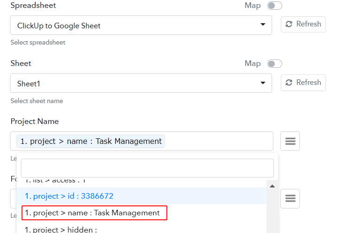Click the scroll up arrow in dropdown list

(272, 186)
